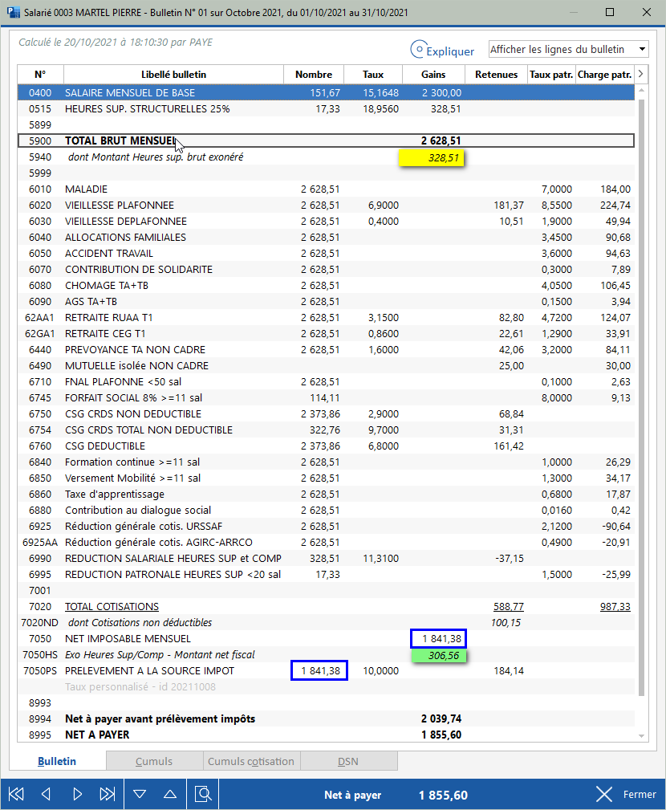Select 'Net à payer avant prélèvement impôts' row
The image size is (666, 810).
(x=326, y=718)
